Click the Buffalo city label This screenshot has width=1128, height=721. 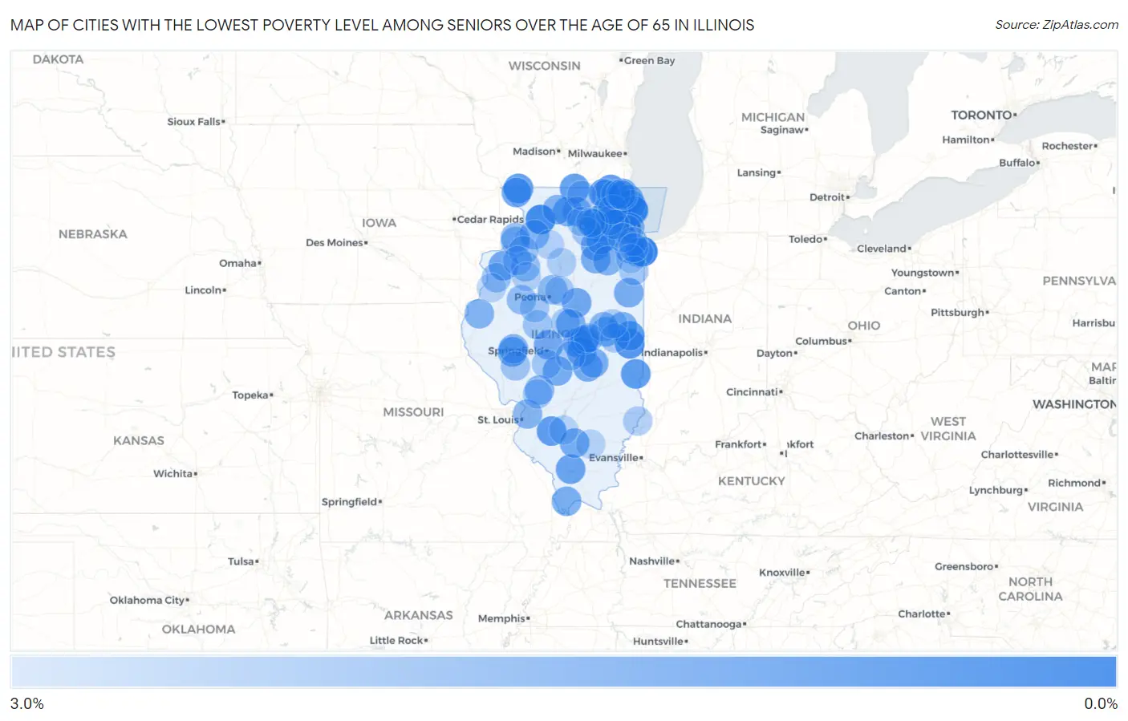[x=1017, y=162]
